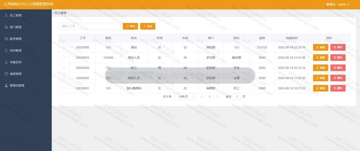Focus the 请输入工号 search field
The width and height of the screenshot is (360, 151).
coord(89,26)
